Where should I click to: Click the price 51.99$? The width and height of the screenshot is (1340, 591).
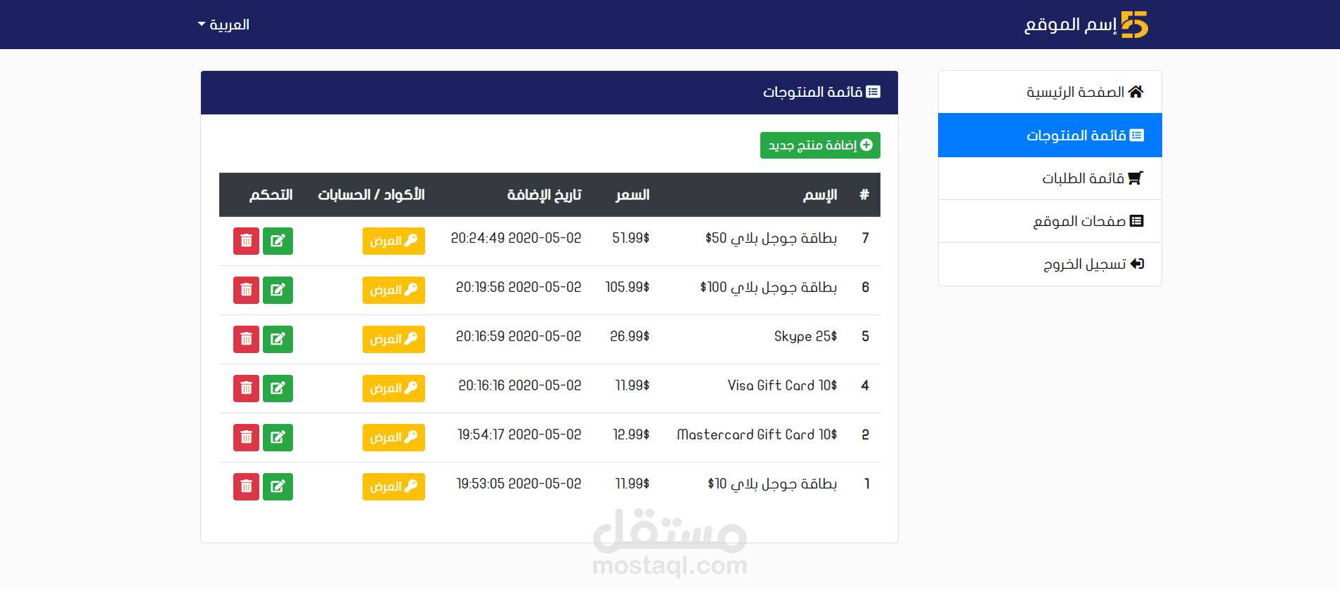pyautogui.click(x=631, y=238)
